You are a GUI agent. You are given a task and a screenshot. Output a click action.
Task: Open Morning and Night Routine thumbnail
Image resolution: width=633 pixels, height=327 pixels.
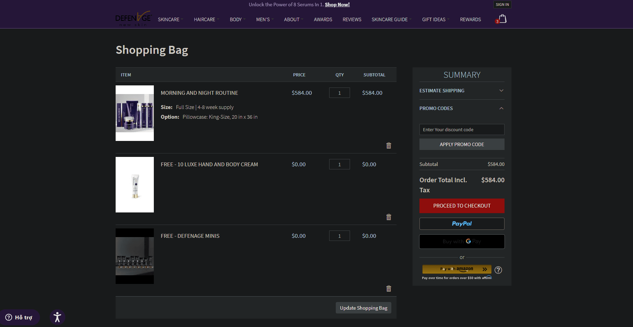coord(135,113)
